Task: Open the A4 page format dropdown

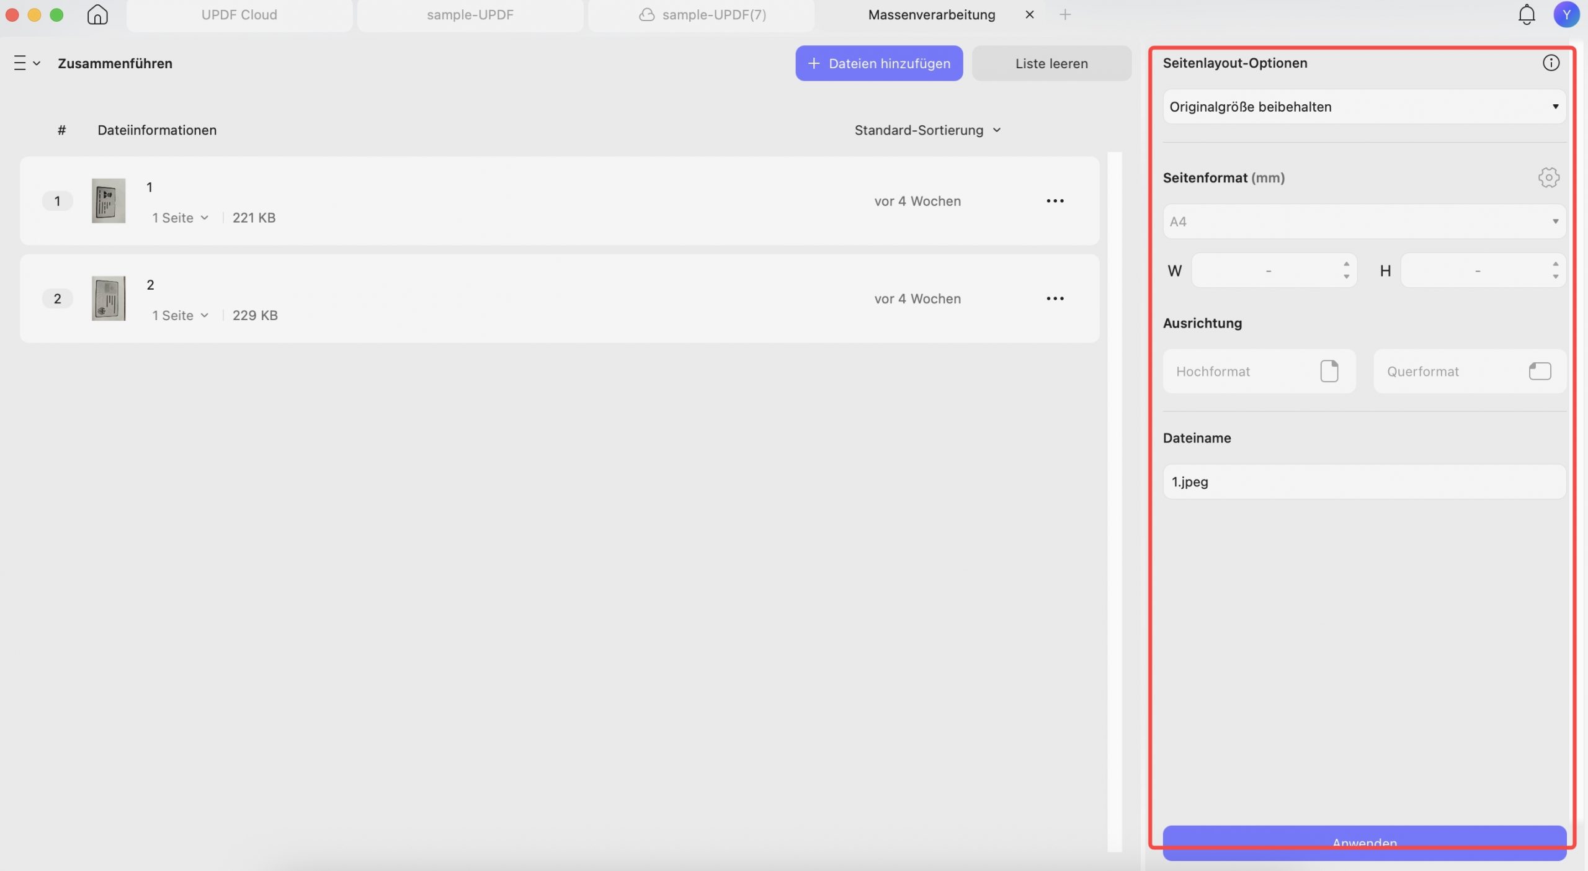Action: [x=1364, y=221]
